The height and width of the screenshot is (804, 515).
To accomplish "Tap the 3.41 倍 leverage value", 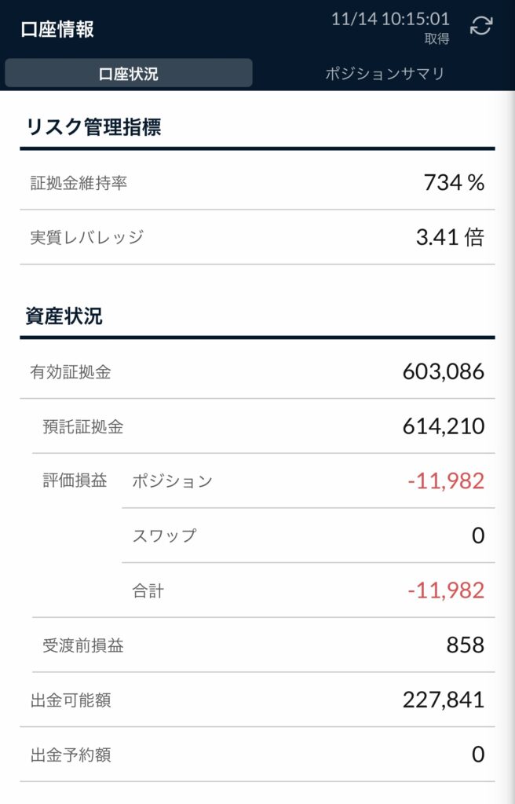I will pyautogui.click(x=450, y=237).
